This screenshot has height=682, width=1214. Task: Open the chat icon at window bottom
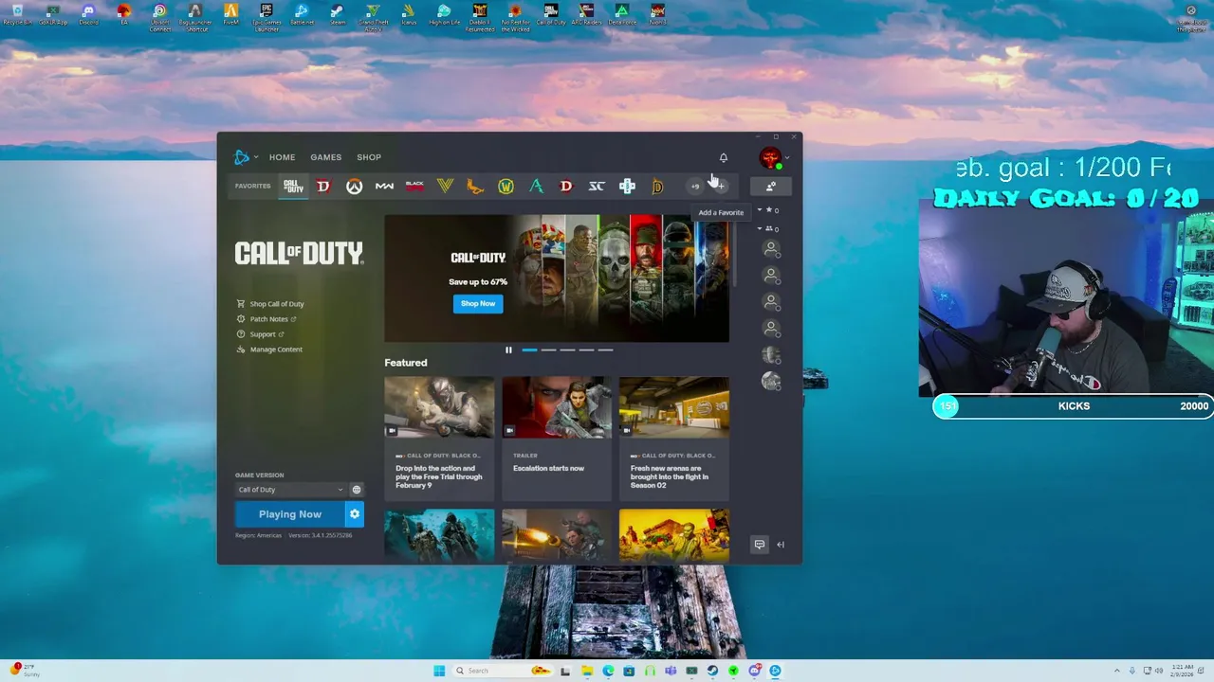759,545
